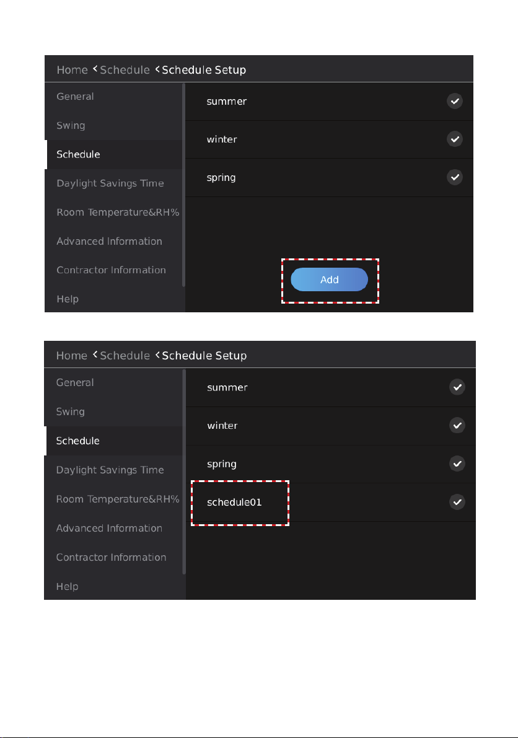
Task: Click the top sidebar scrollbar
Action: pos(183,185)
